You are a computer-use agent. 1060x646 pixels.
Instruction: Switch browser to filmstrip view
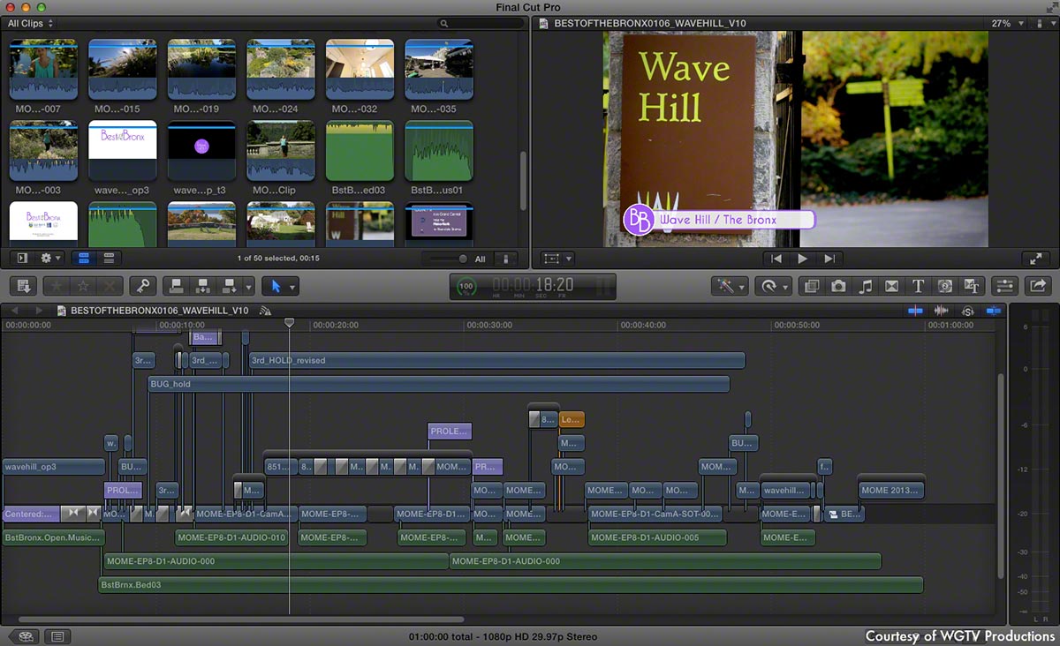pyautogui.click(x=85, y=258)
